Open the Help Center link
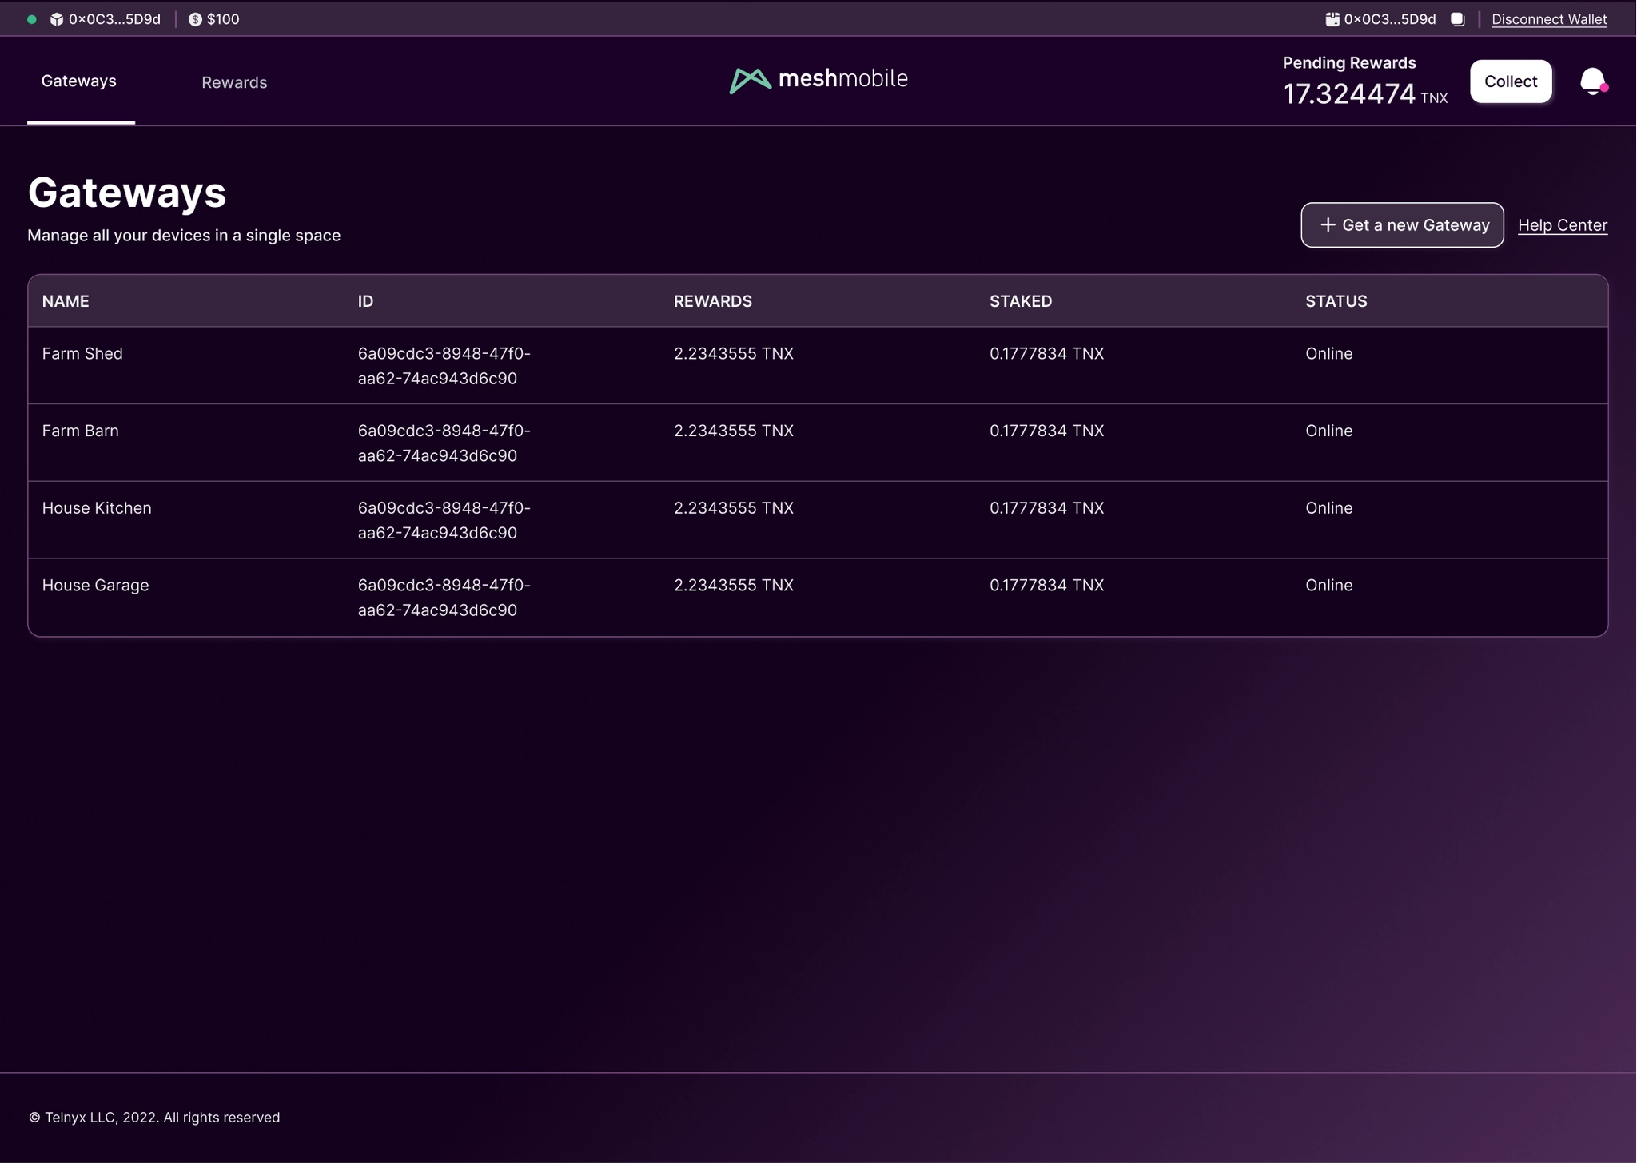Viewport: 1637px width, 1164px height. [1562, 225]
